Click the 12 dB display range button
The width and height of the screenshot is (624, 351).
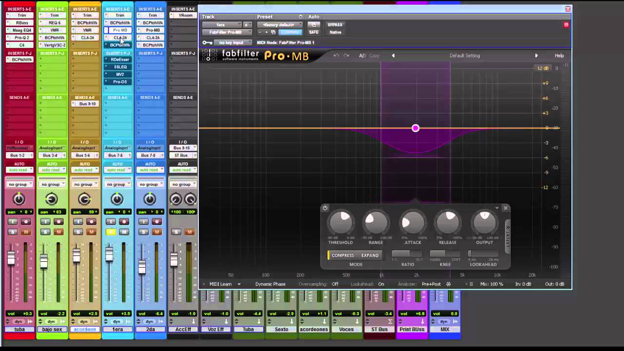tap(543, 68)
